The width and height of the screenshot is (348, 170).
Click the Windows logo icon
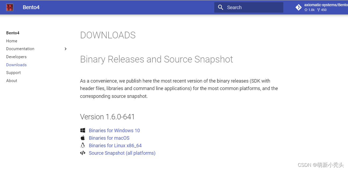[x=83, y=130]
